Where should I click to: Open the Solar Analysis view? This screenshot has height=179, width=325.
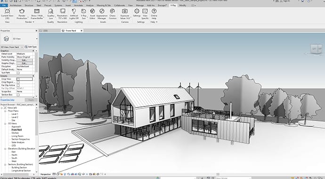point(18,142)
